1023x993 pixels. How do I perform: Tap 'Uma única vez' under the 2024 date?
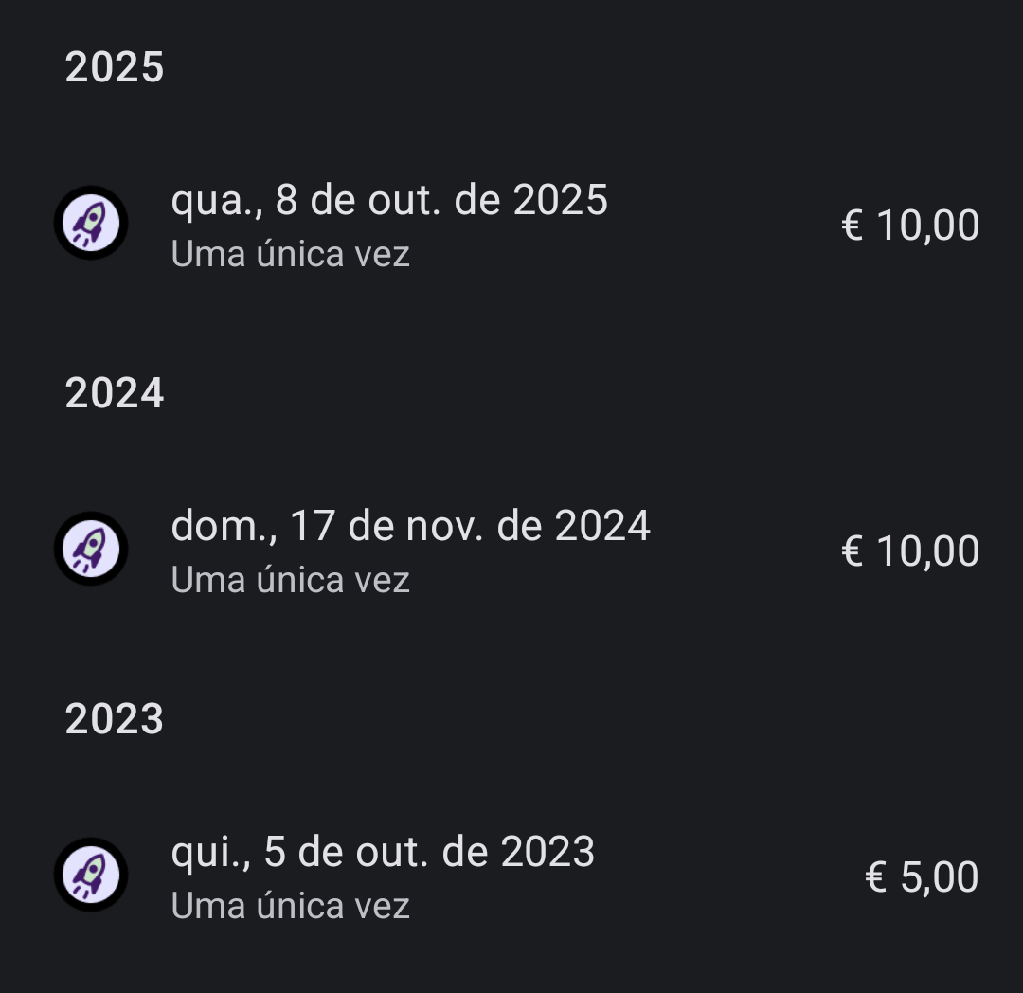coord(290,580)
